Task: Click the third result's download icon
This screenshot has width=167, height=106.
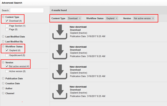Action: coord(60,72)
